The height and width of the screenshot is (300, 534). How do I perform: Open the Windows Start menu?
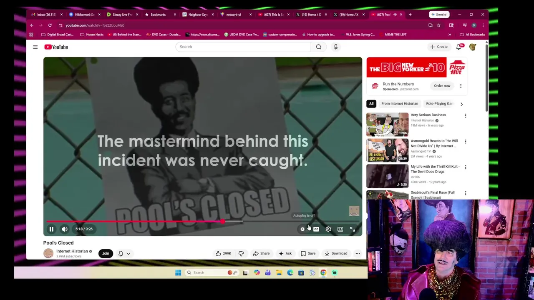(178, 273)
